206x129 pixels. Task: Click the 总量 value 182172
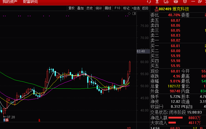point(174,86)
